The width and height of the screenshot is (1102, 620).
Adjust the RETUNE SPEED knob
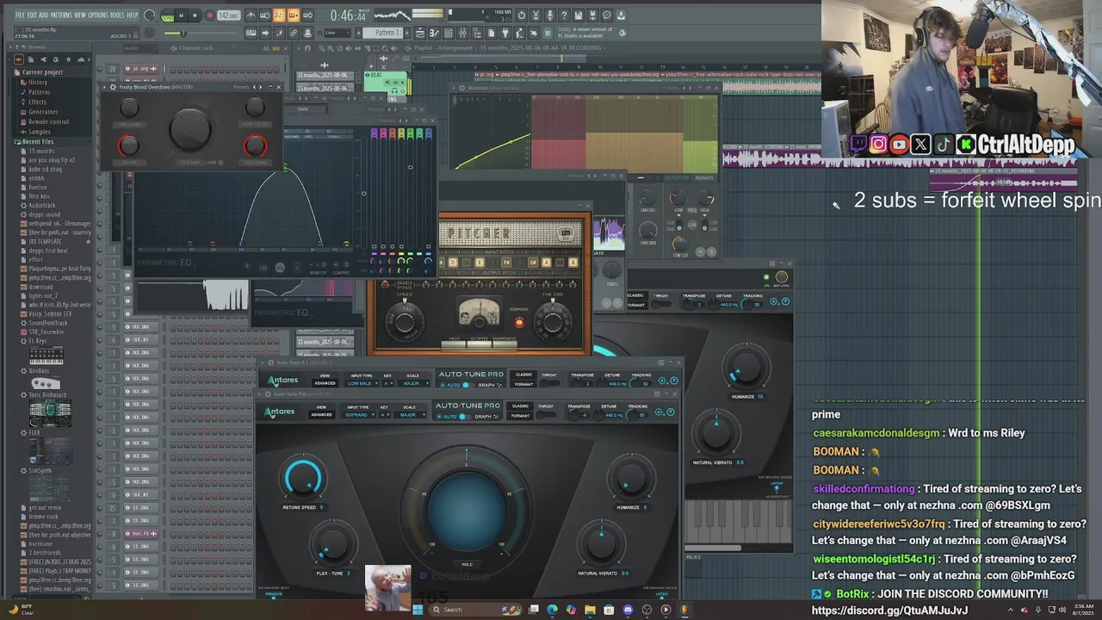pos(302,477)
